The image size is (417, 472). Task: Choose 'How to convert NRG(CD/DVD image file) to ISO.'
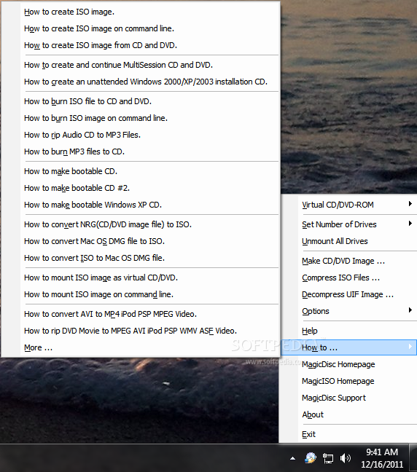pos(141,224)
